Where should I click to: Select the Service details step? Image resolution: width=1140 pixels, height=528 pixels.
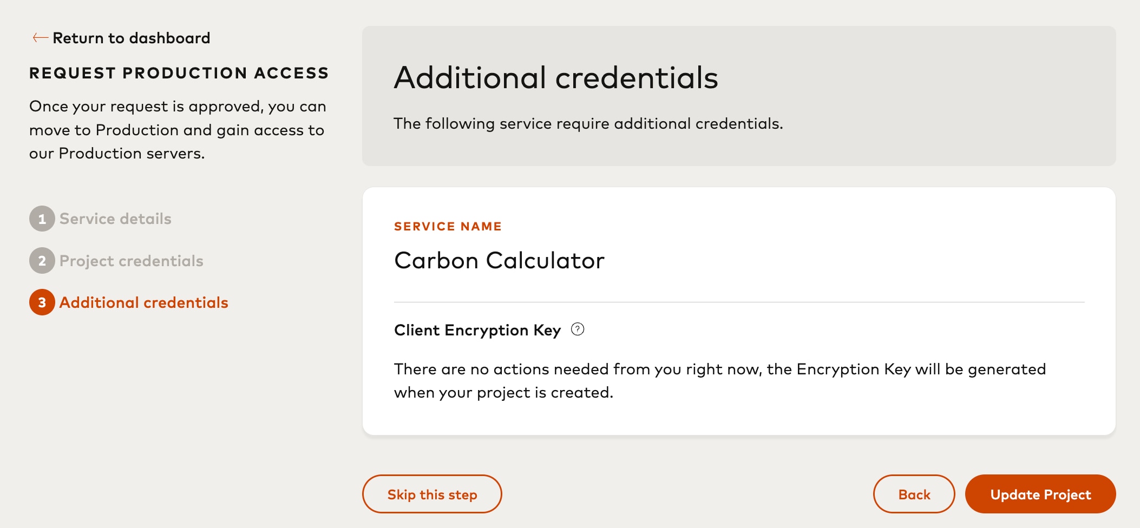point(116,219)
